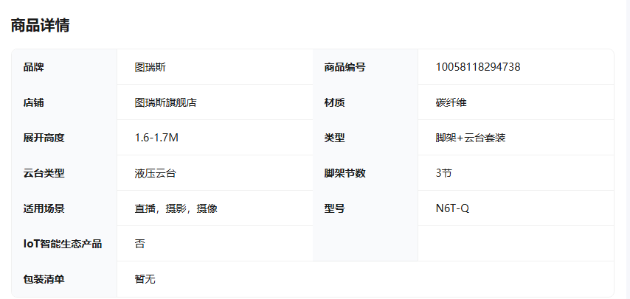Select the 包装清单 label

(x=44, y=279)
